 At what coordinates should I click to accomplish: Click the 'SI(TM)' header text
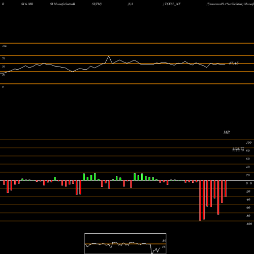pos(97,4)
